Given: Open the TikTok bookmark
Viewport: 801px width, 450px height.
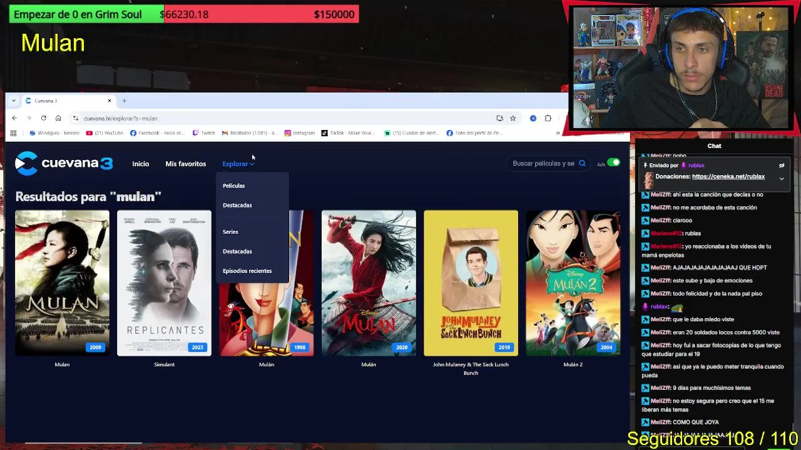Looking at the screenshot, I should [x=348, y=132].
